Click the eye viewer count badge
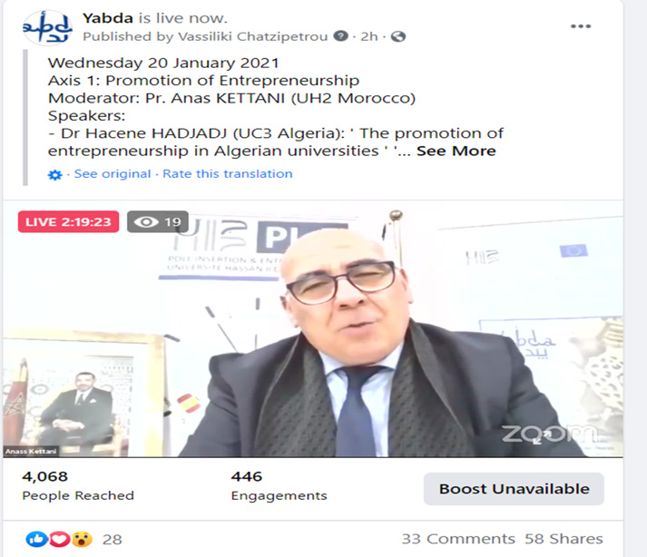 point(158,222)
